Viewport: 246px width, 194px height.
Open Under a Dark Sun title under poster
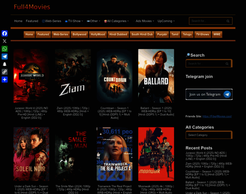point(31,189)
